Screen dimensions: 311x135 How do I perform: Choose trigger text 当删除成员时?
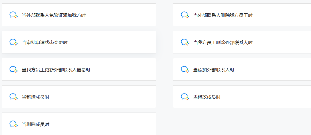coord(35,124)
